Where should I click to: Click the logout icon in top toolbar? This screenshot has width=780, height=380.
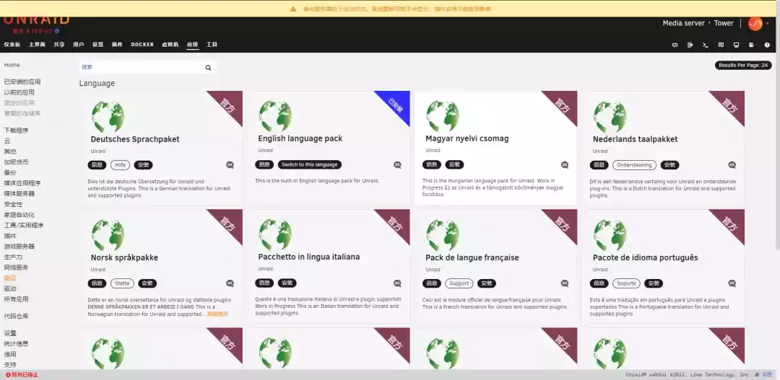pos(690,45)
